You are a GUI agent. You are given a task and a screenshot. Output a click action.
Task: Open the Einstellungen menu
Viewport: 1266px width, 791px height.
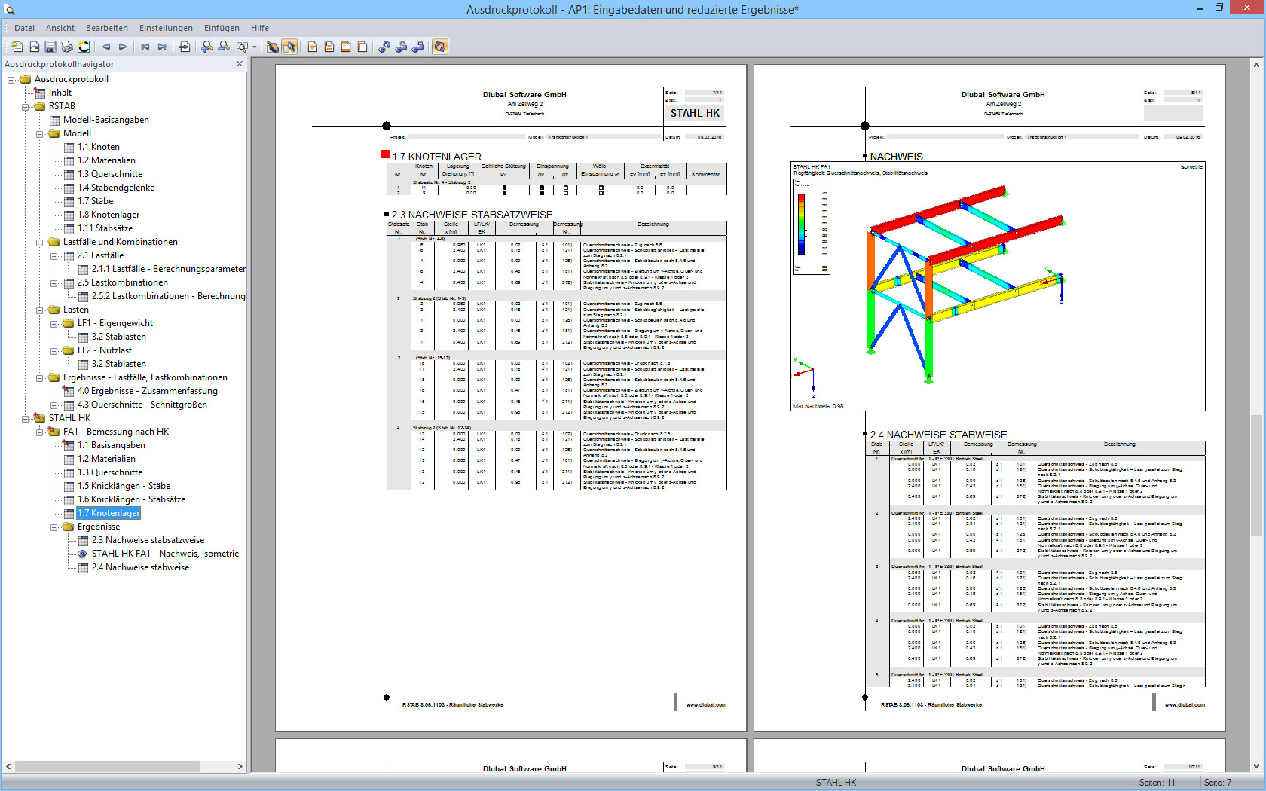(166, 28)
